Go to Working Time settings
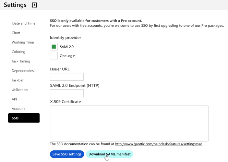This screenshot has width=228, height=162. pos(23,42)
